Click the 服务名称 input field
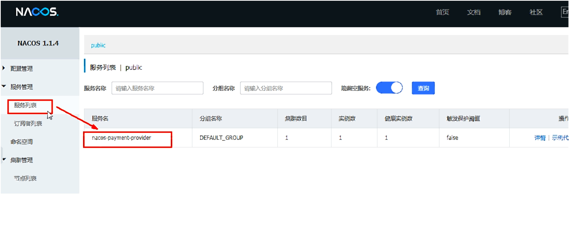 click(157, 88)
